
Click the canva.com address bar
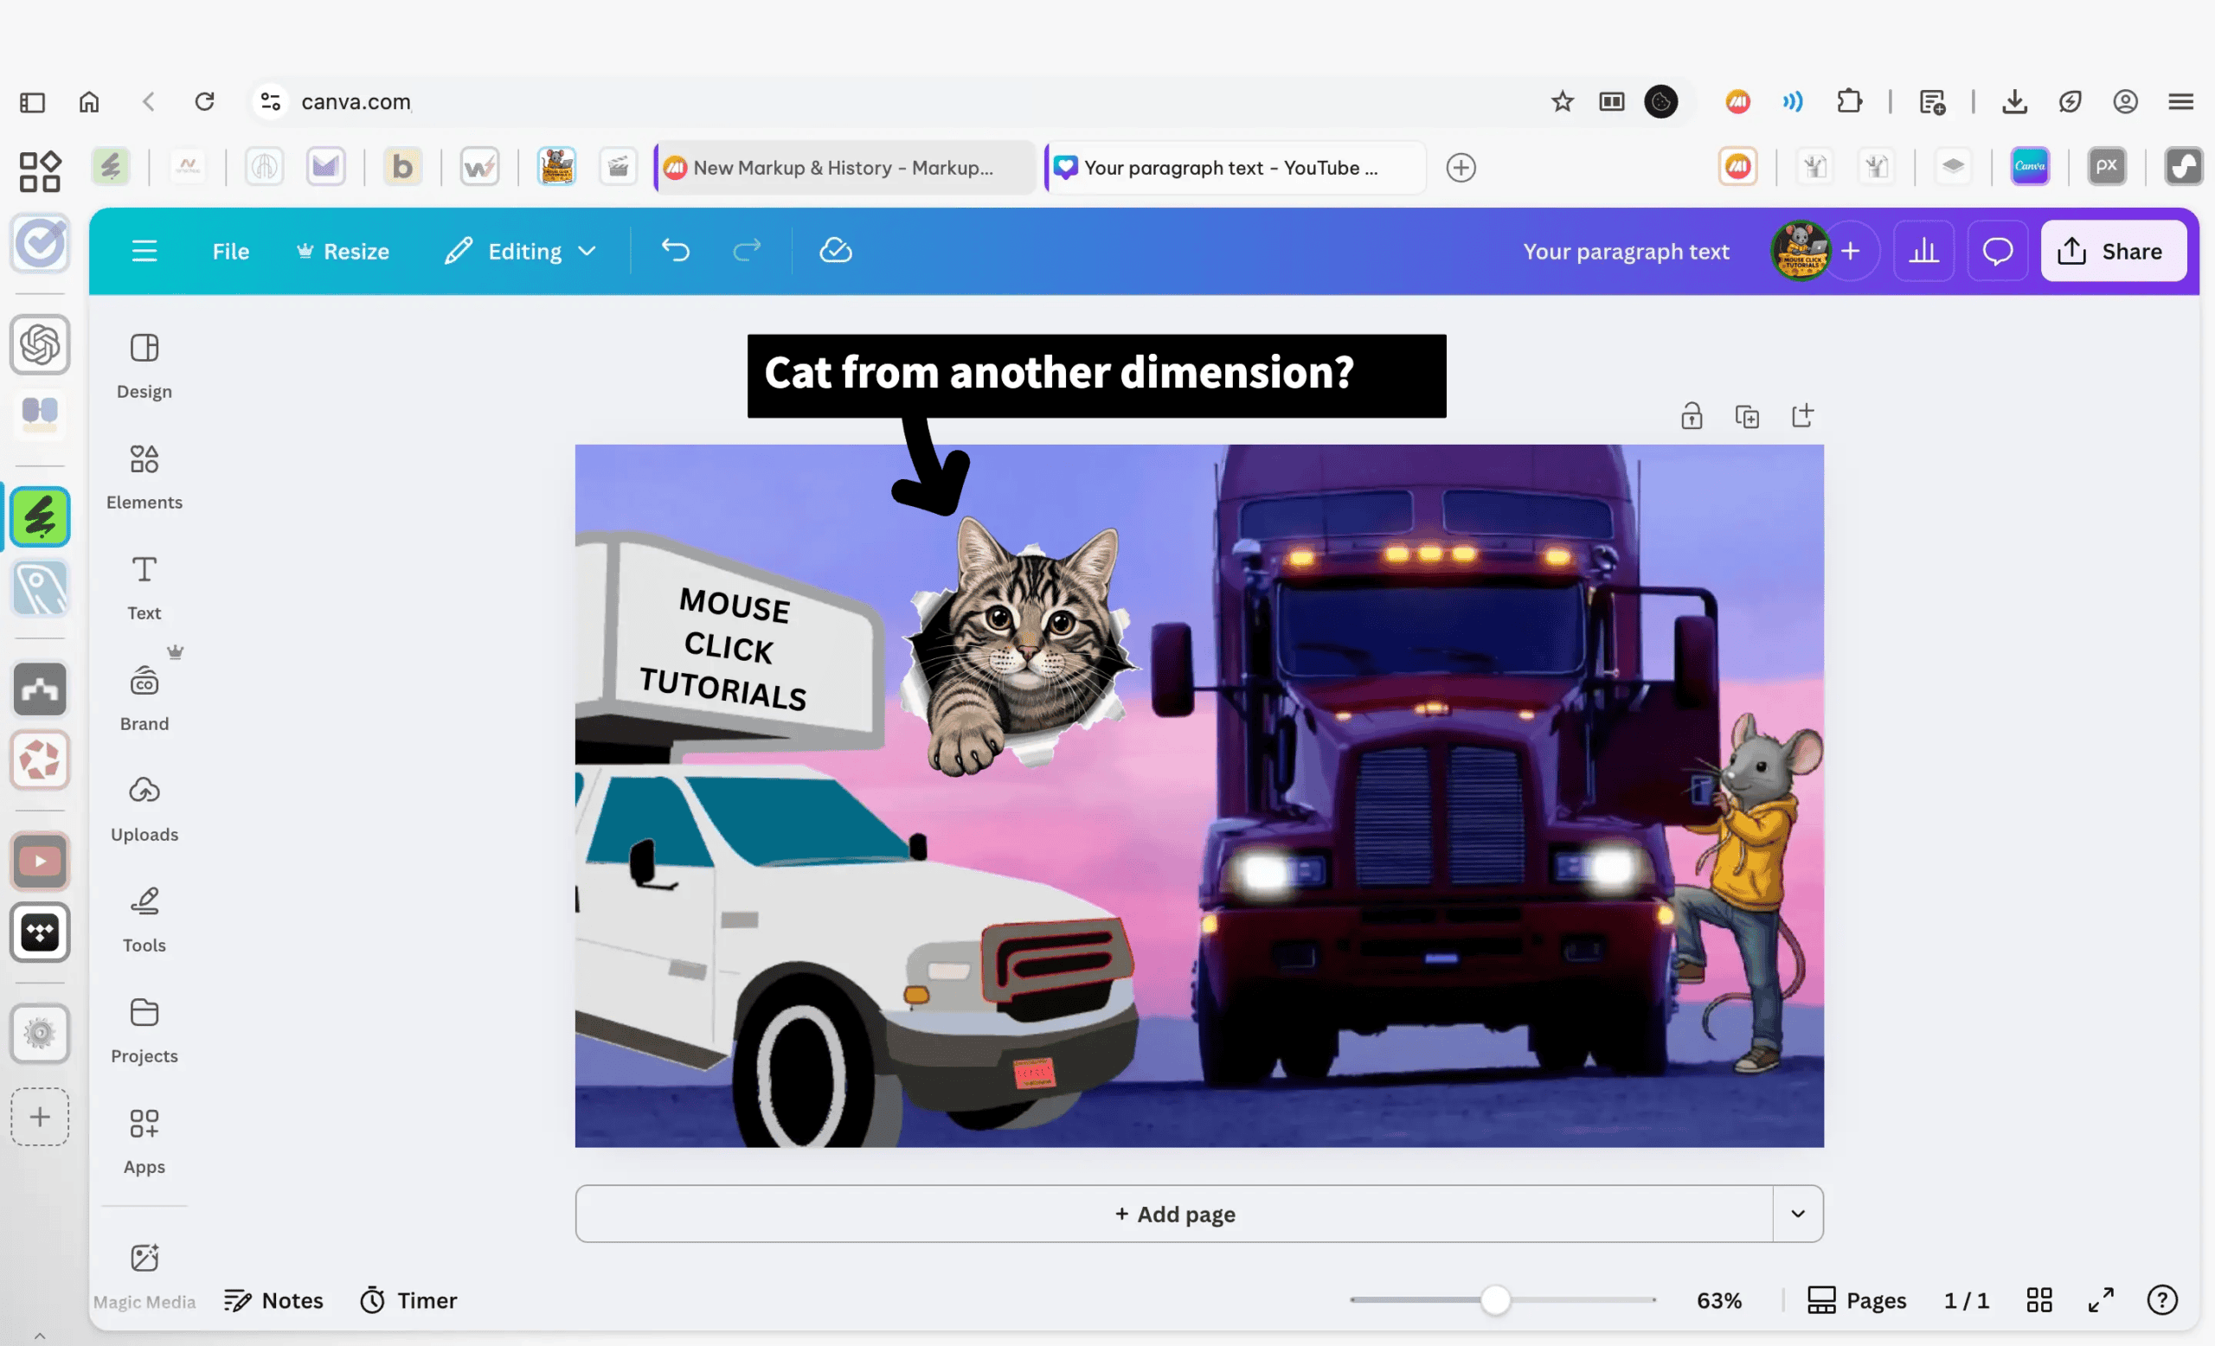click(356, 101)
